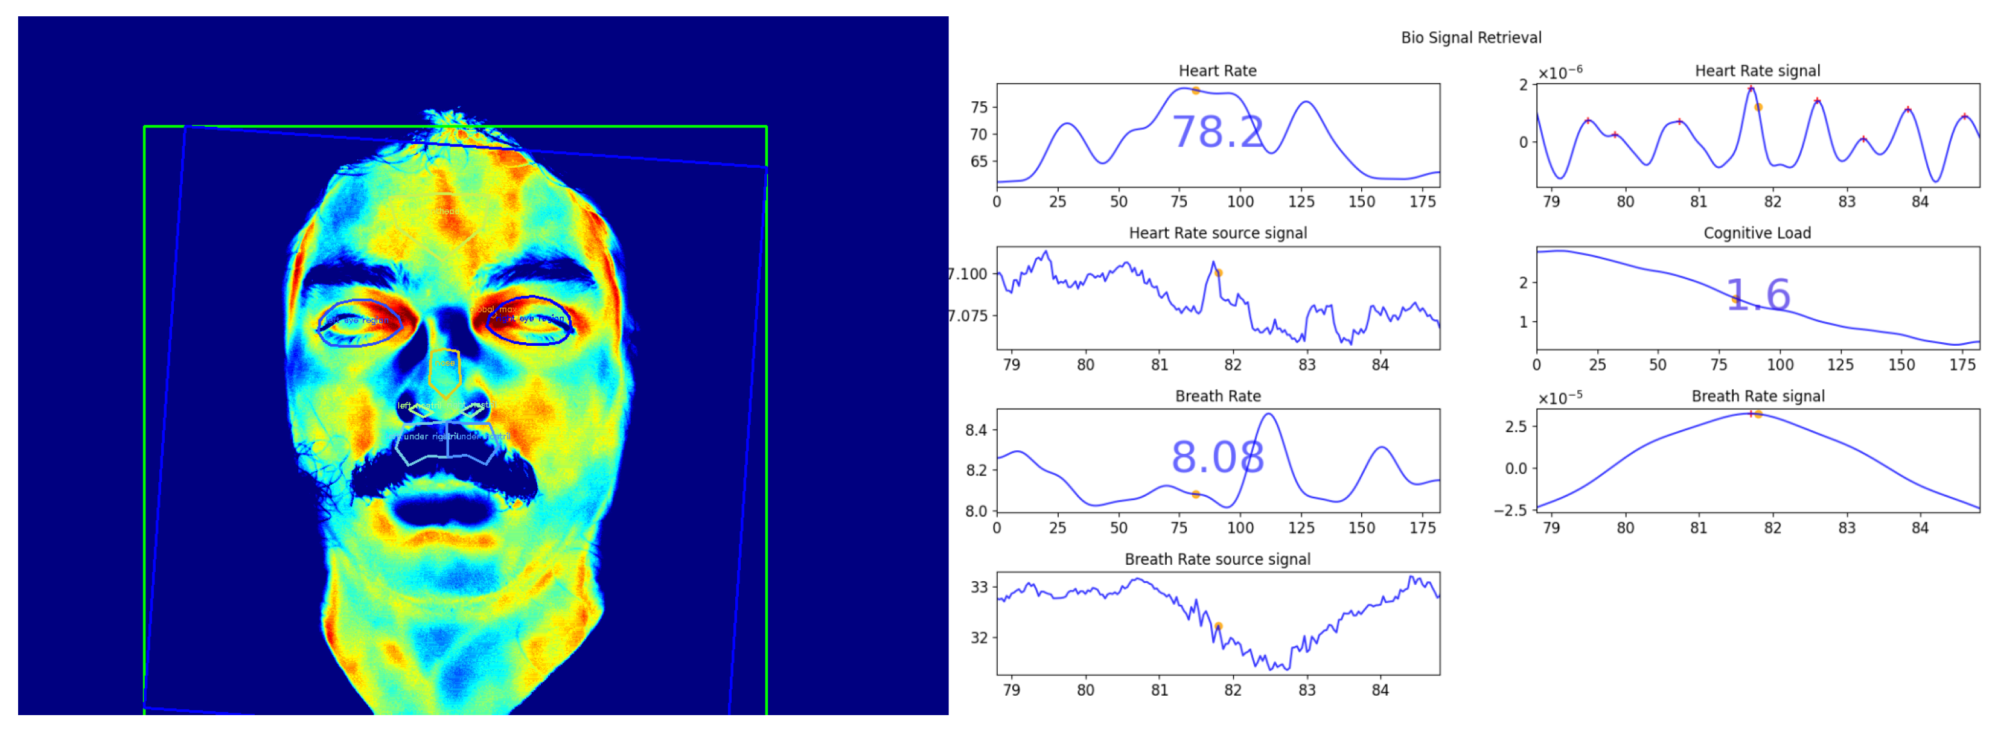
Task: Click the Heart Rate signal plot title
Action: point(1757,71)
